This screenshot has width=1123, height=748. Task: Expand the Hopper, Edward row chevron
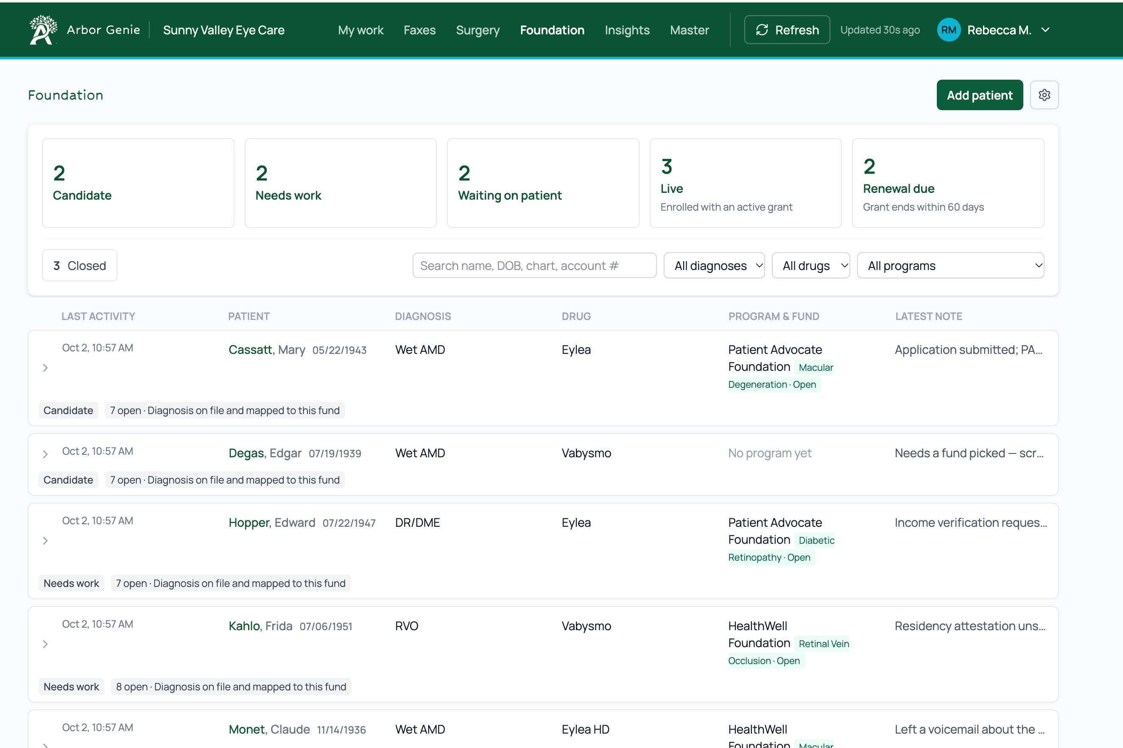[x=45, y=540]
